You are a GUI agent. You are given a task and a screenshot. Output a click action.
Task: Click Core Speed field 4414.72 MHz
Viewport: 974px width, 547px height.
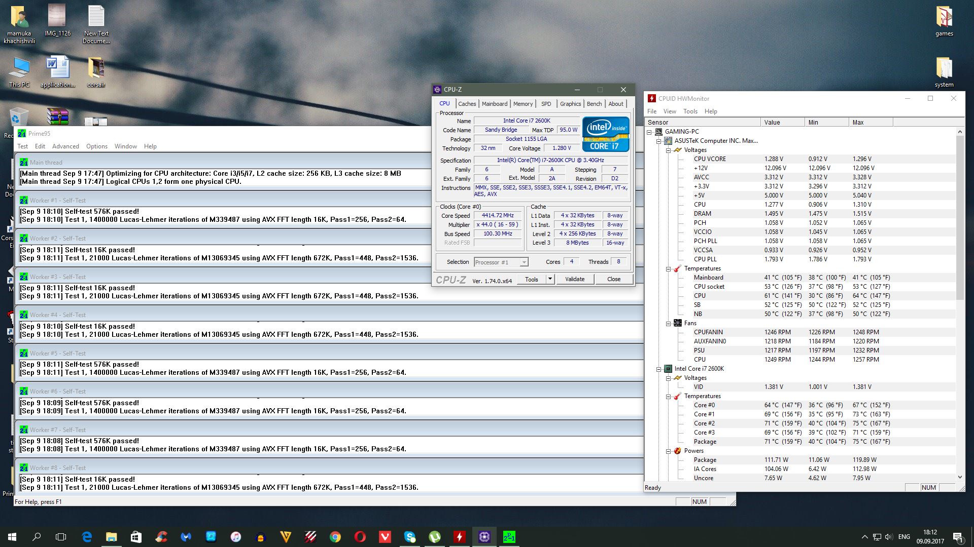click(x=498, y=215)
